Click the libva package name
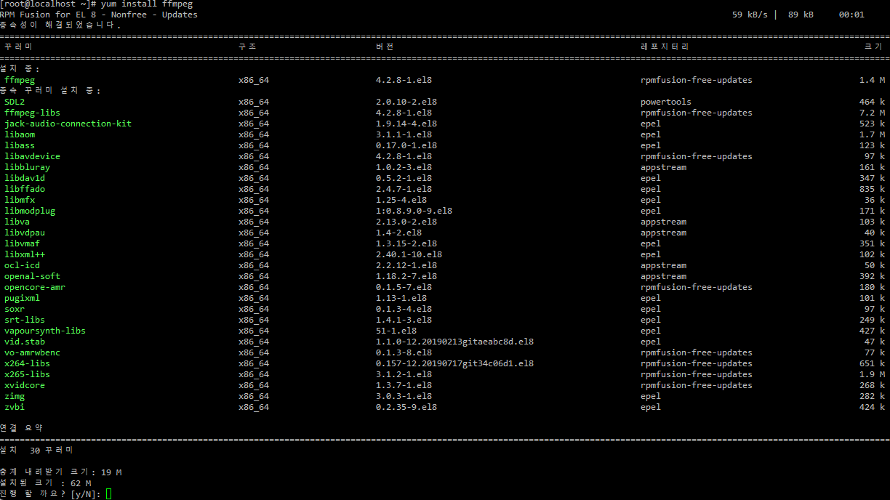Image resolution: width=890 pixels, height=500 pixels. coord(17,222)
